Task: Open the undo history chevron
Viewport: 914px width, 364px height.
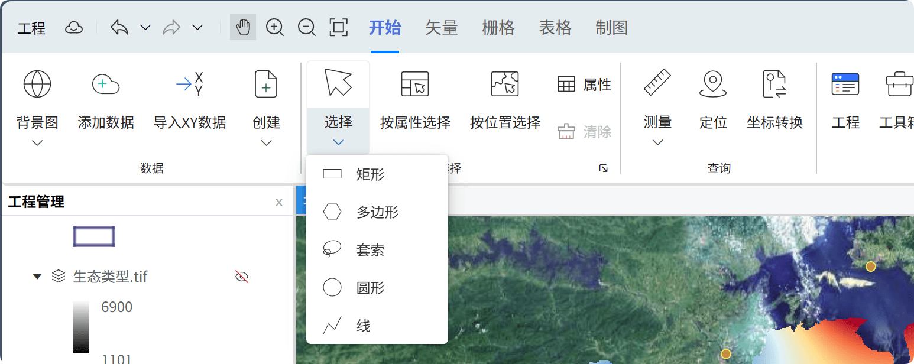Action: 144,27
